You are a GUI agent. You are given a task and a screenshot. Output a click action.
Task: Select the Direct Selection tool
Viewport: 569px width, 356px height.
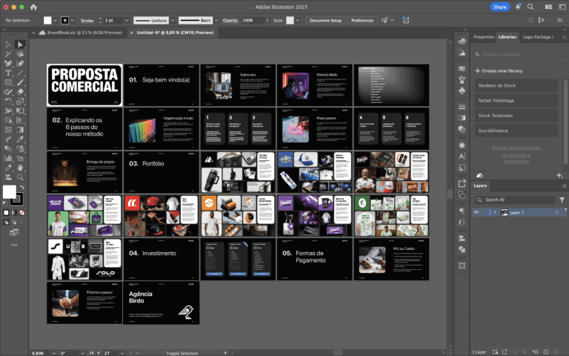[x=20, y=44]
